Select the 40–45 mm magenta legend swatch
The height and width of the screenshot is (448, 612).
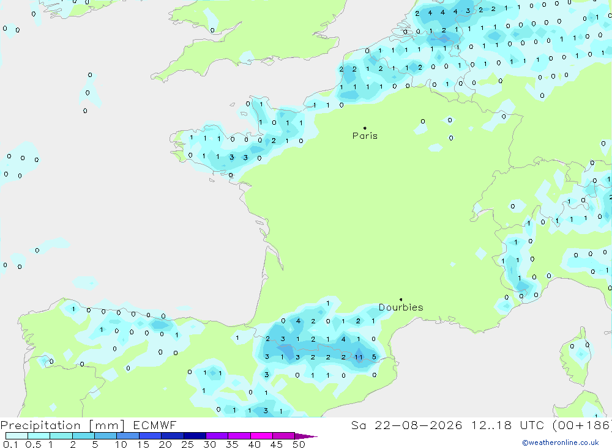(261, 436)
